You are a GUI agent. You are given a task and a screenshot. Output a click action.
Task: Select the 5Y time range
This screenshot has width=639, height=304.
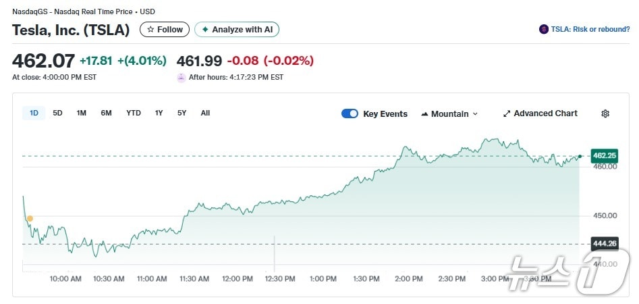(182, 113)
